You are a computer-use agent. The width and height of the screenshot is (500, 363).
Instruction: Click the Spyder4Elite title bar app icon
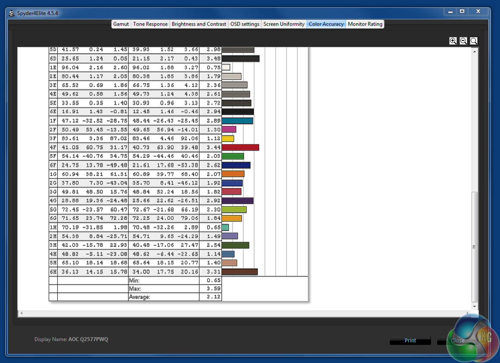click(x=12, y=13)
